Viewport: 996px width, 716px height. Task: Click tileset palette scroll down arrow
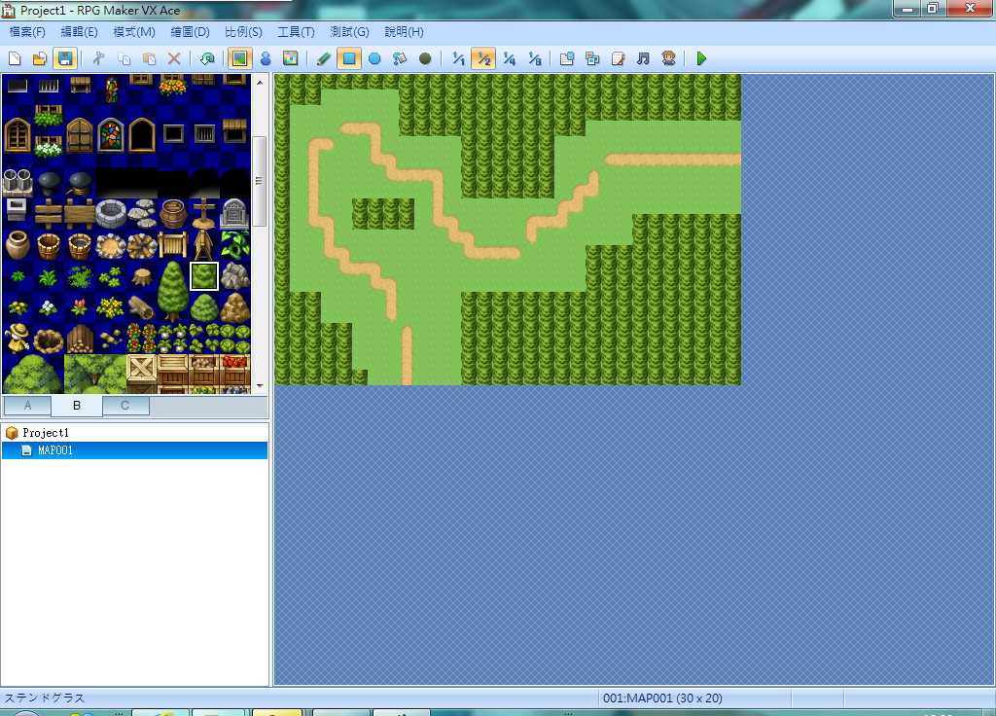259,385
